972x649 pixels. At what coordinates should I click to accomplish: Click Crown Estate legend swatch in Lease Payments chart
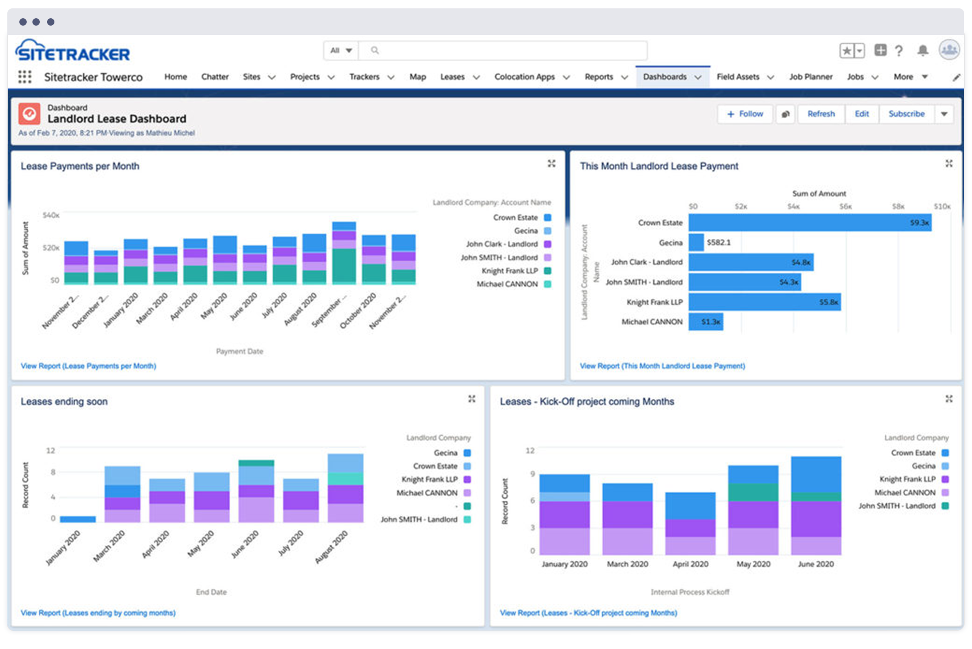tap(548, 217)
